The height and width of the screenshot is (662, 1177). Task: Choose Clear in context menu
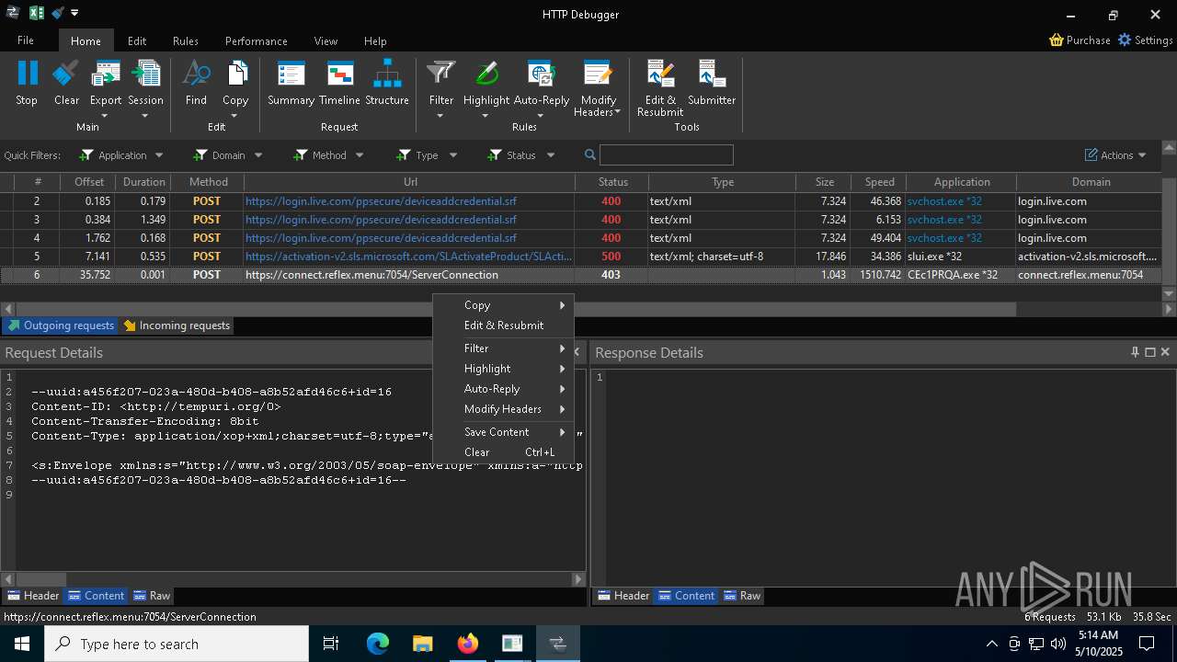(x=504, y=452)
